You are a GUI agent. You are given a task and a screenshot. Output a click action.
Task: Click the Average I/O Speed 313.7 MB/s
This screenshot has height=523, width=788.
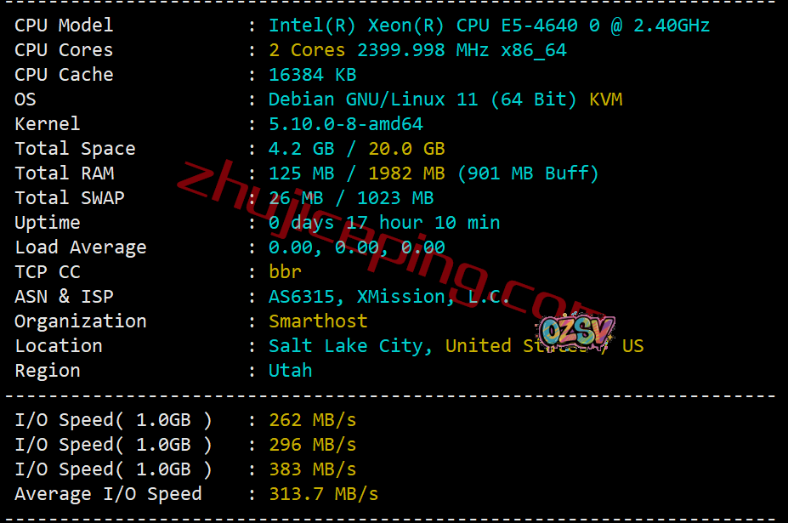[324, 494]
